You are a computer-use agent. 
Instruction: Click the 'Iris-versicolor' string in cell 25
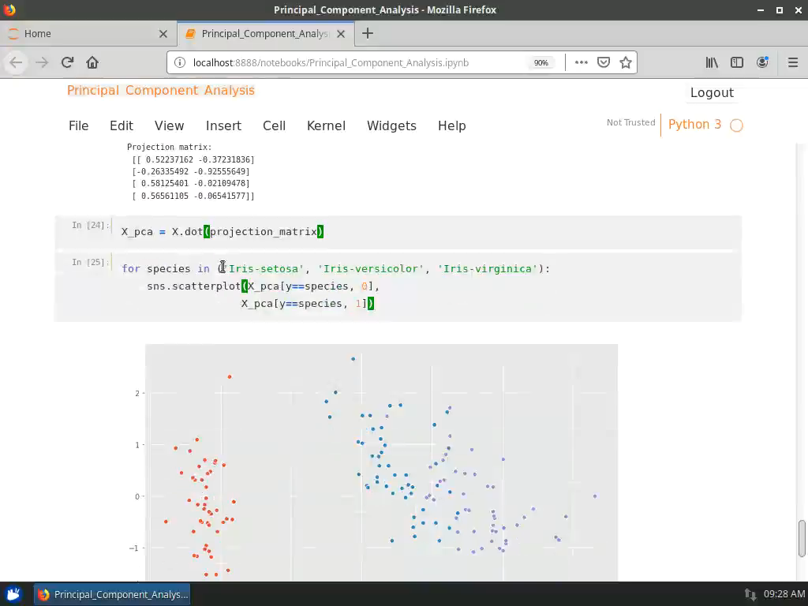tap(371, 268)
